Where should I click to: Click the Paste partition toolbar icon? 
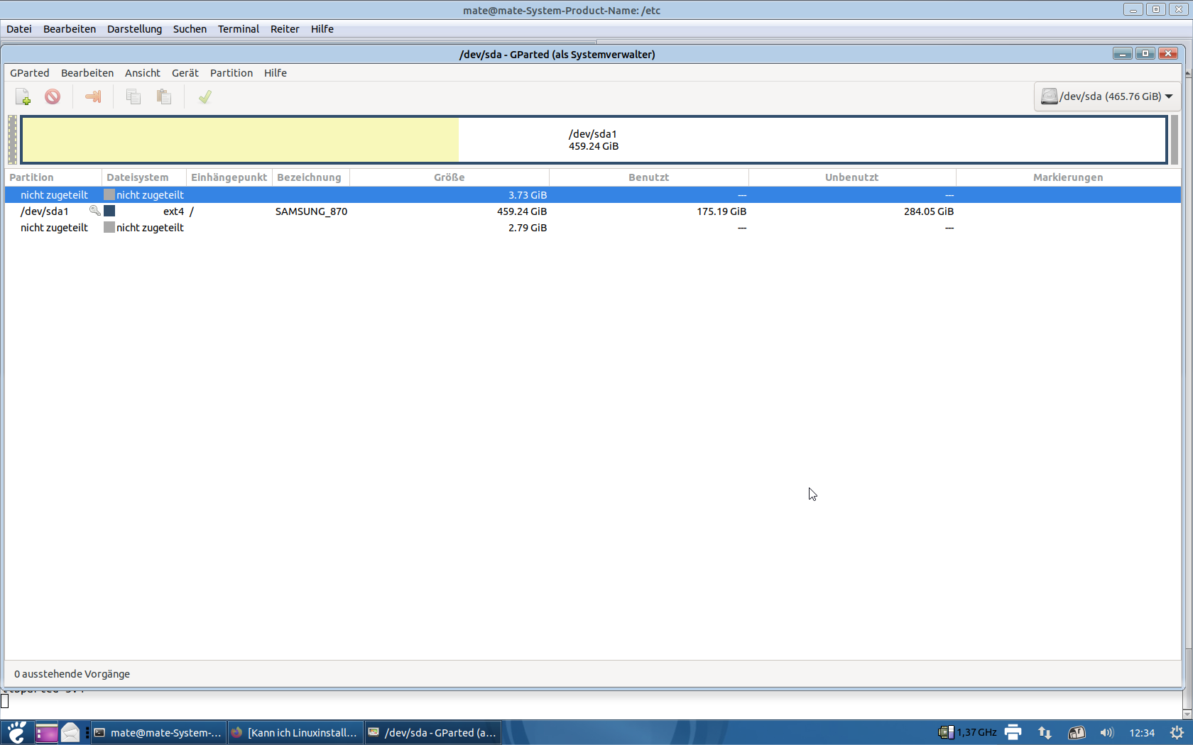tap(164, 96)
